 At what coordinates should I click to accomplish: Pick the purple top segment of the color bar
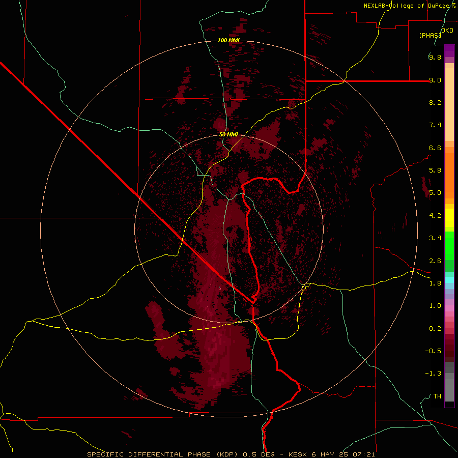(x=449, y=51)
